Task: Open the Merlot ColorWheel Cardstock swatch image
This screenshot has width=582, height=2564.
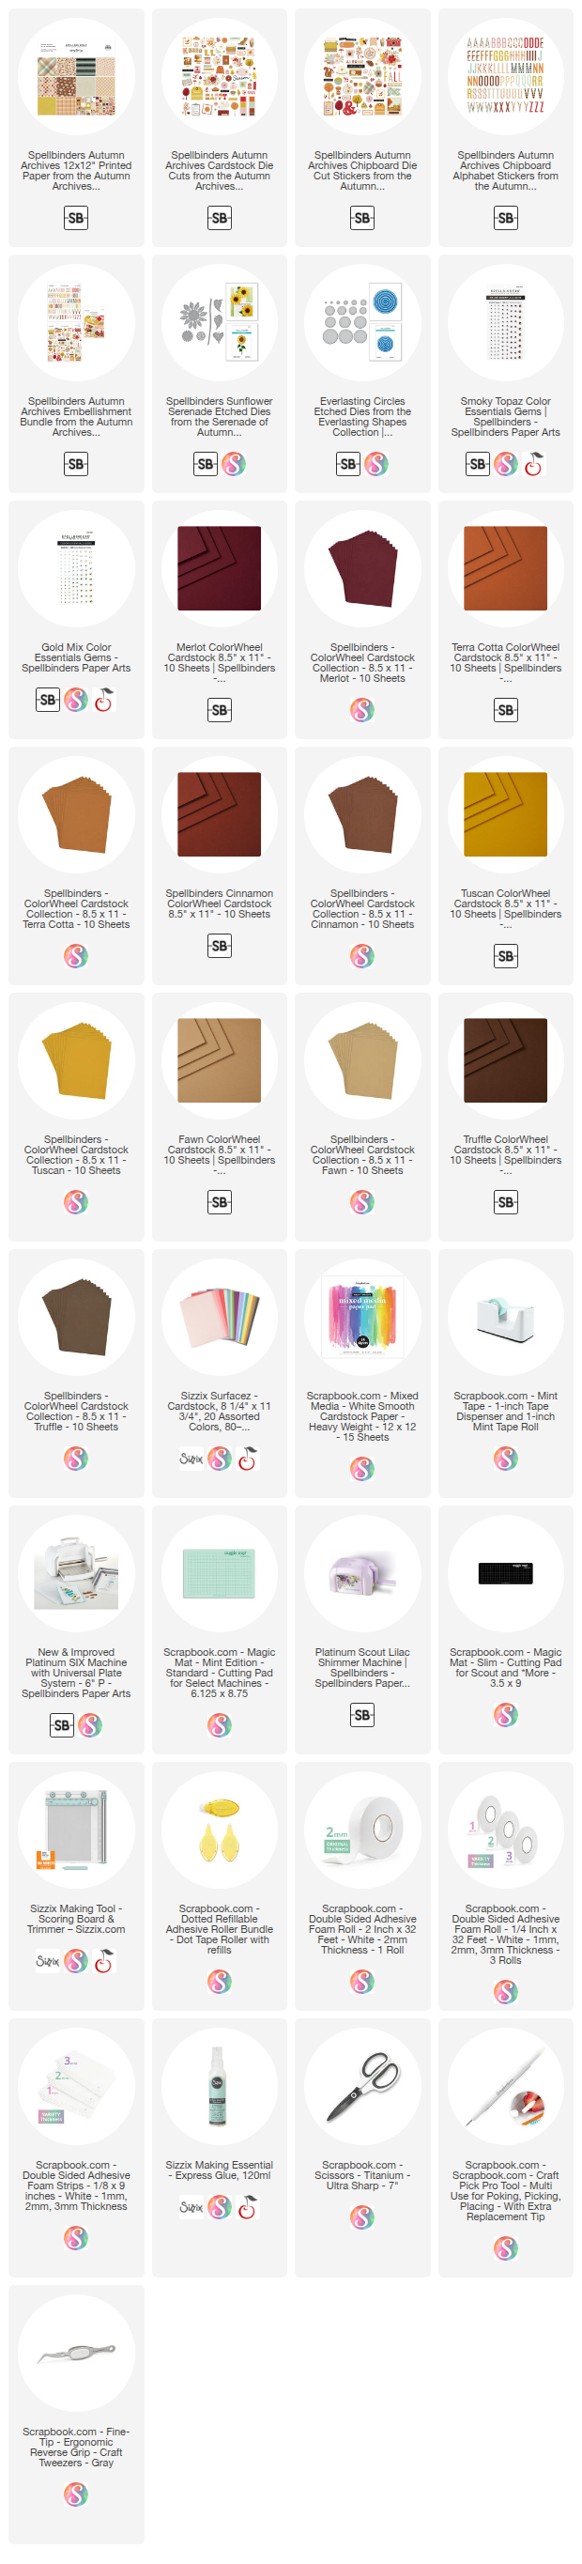Action: [x=219, y=568]
